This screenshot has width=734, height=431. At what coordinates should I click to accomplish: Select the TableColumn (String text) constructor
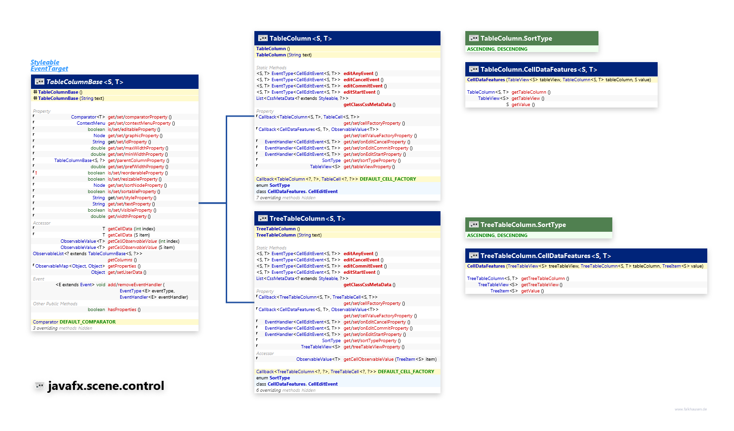click(283, 55)
